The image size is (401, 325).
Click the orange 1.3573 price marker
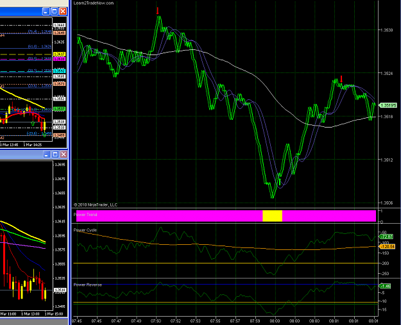[x=59, y=84]
